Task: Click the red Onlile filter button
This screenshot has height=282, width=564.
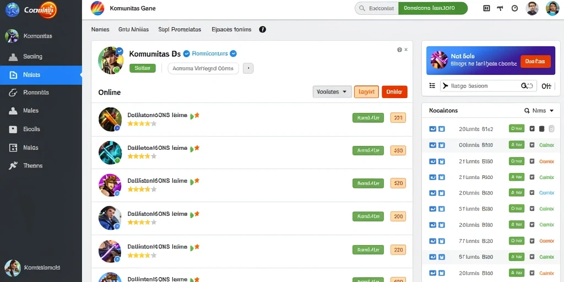Action: pos(394,92)
